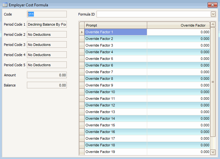Click the Period Code 5 field
220x159 pixels.
click(47, 65)
